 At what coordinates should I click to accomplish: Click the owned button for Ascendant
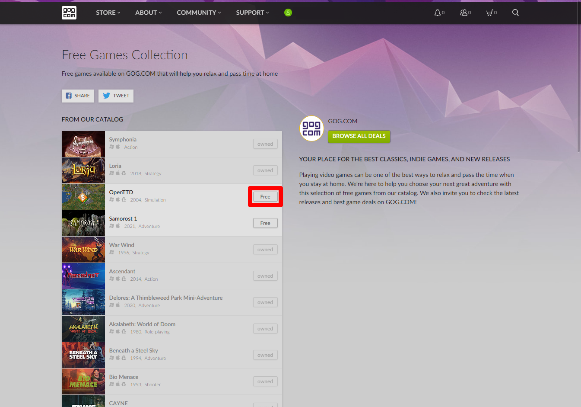[265, 276]
